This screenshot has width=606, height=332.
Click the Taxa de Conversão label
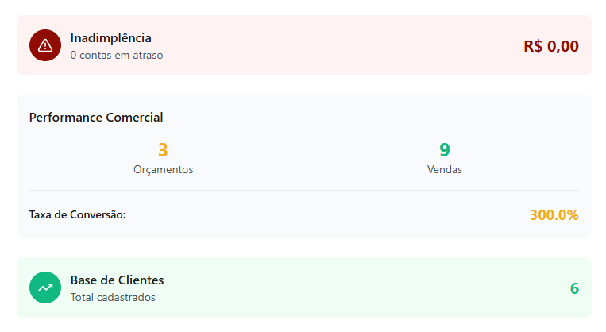pyautogui.click(x=77, y=214)
